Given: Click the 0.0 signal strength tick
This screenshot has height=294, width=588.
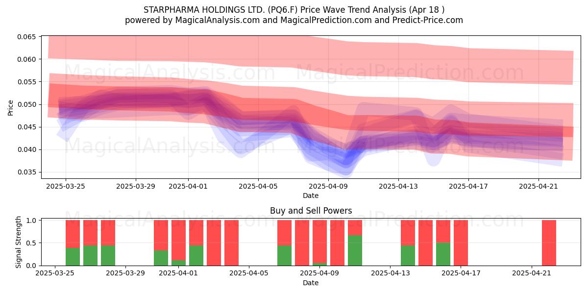Looking at the screenshot, I should click(x=32, y=266).
